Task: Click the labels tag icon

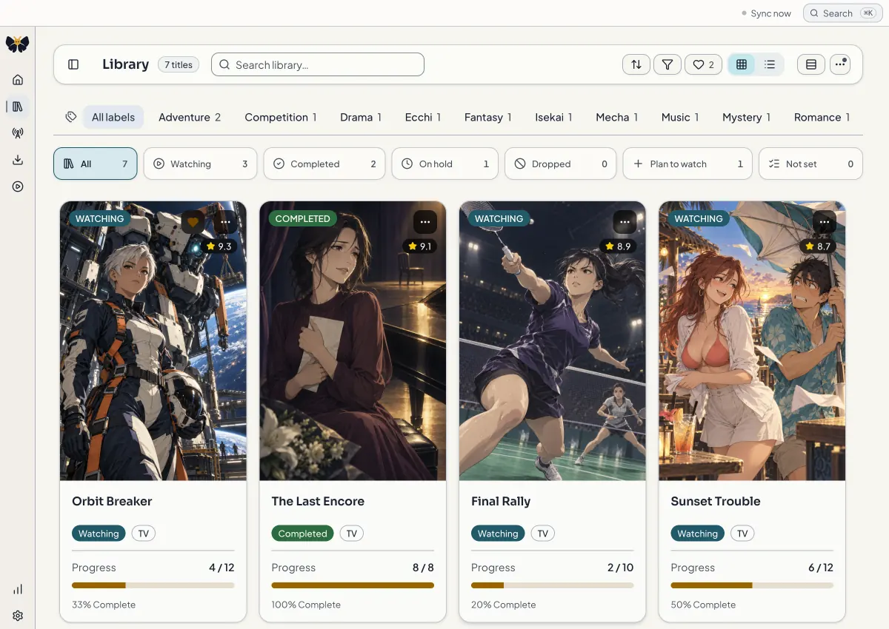Action: pyautogui.click(x=71, y=117)
